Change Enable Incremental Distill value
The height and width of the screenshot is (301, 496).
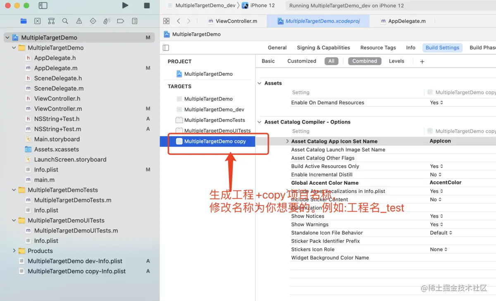[436, 175]
